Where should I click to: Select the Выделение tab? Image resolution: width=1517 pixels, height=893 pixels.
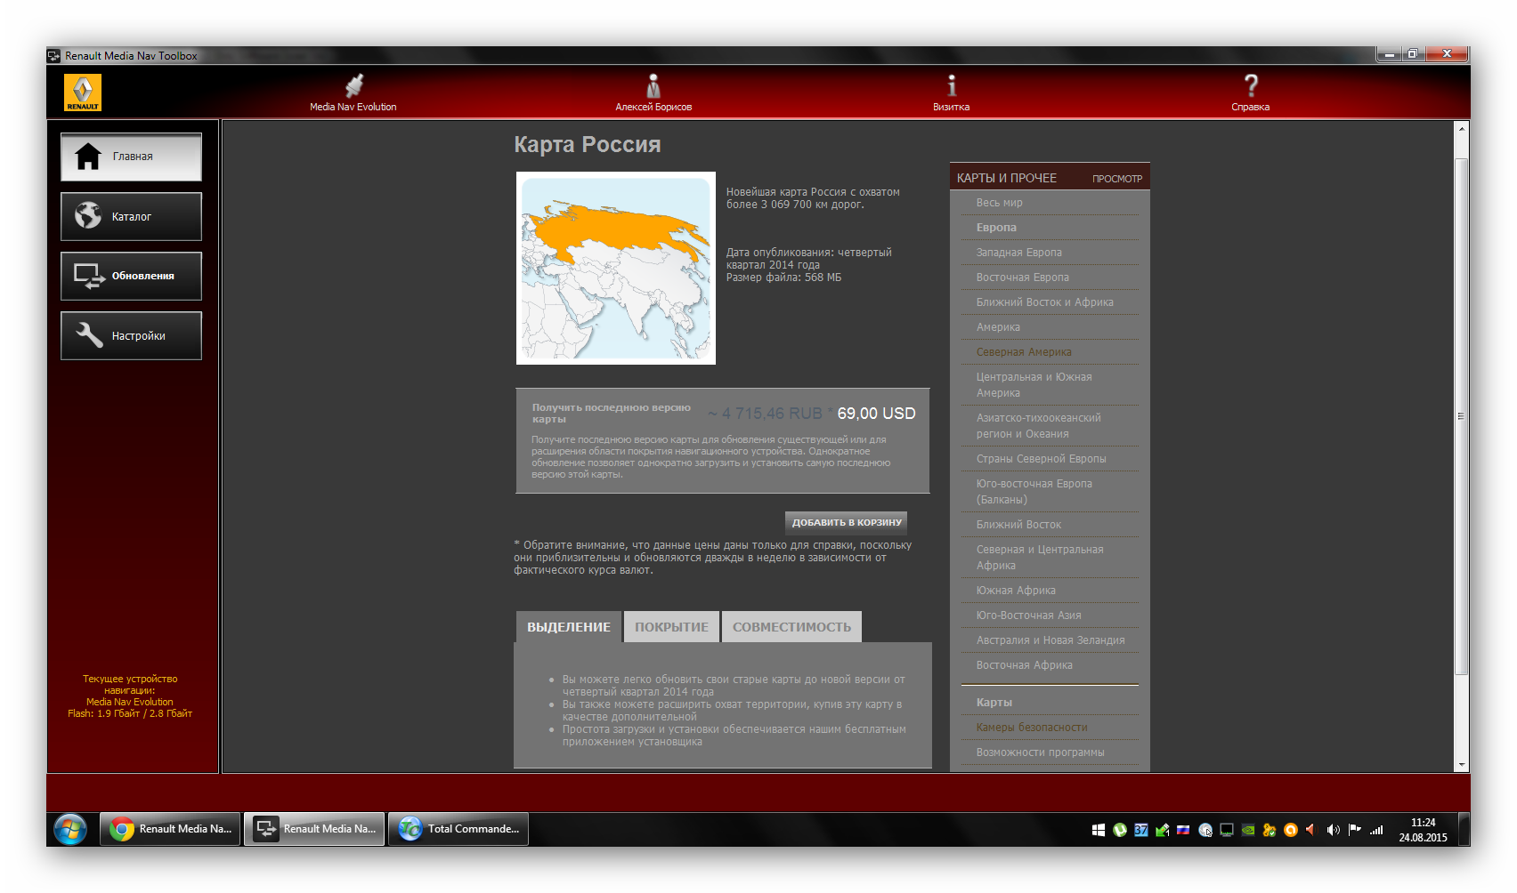pos(568,627)
